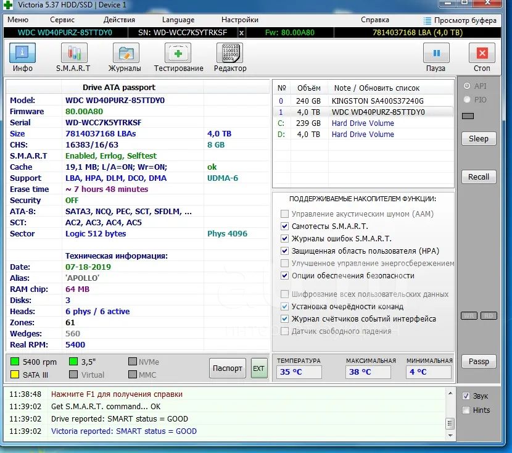The image size is (512, 453).
Task: Toggle Установка очерёдности команд checkbox
Action: (284, 306)
